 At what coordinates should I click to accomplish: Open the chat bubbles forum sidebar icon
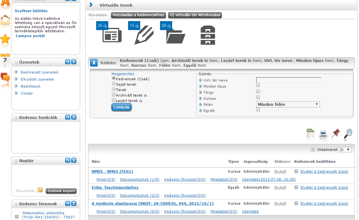click(5, 78)
